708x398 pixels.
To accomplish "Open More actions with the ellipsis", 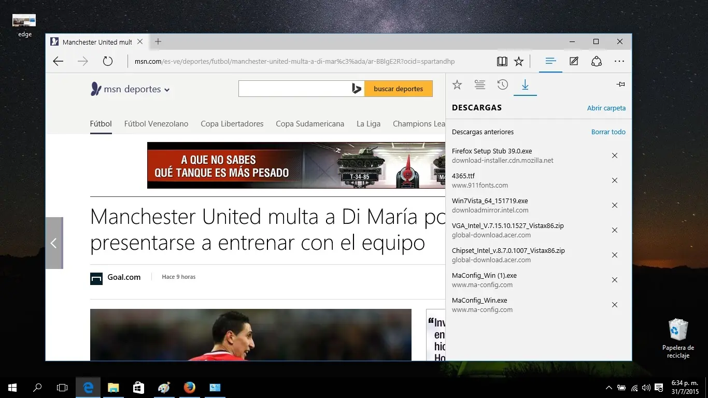I will (619, 61).
